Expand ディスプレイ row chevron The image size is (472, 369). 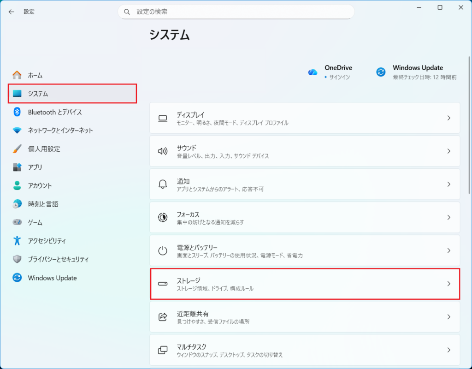click(x=448, y=118)
